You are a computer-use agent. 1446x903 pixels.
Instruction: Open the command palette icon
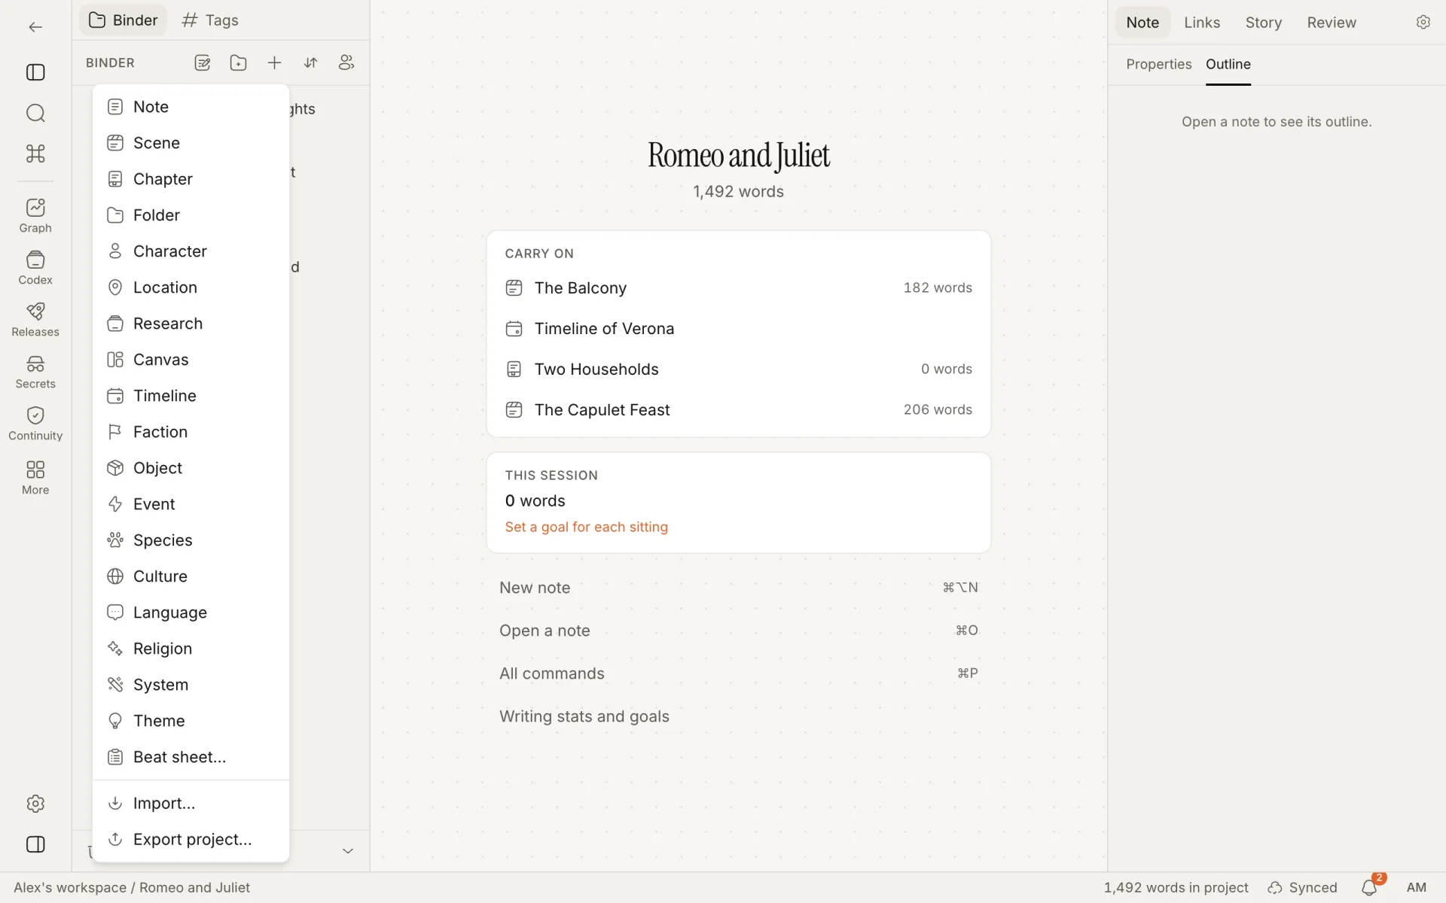[x=35, y=154]
